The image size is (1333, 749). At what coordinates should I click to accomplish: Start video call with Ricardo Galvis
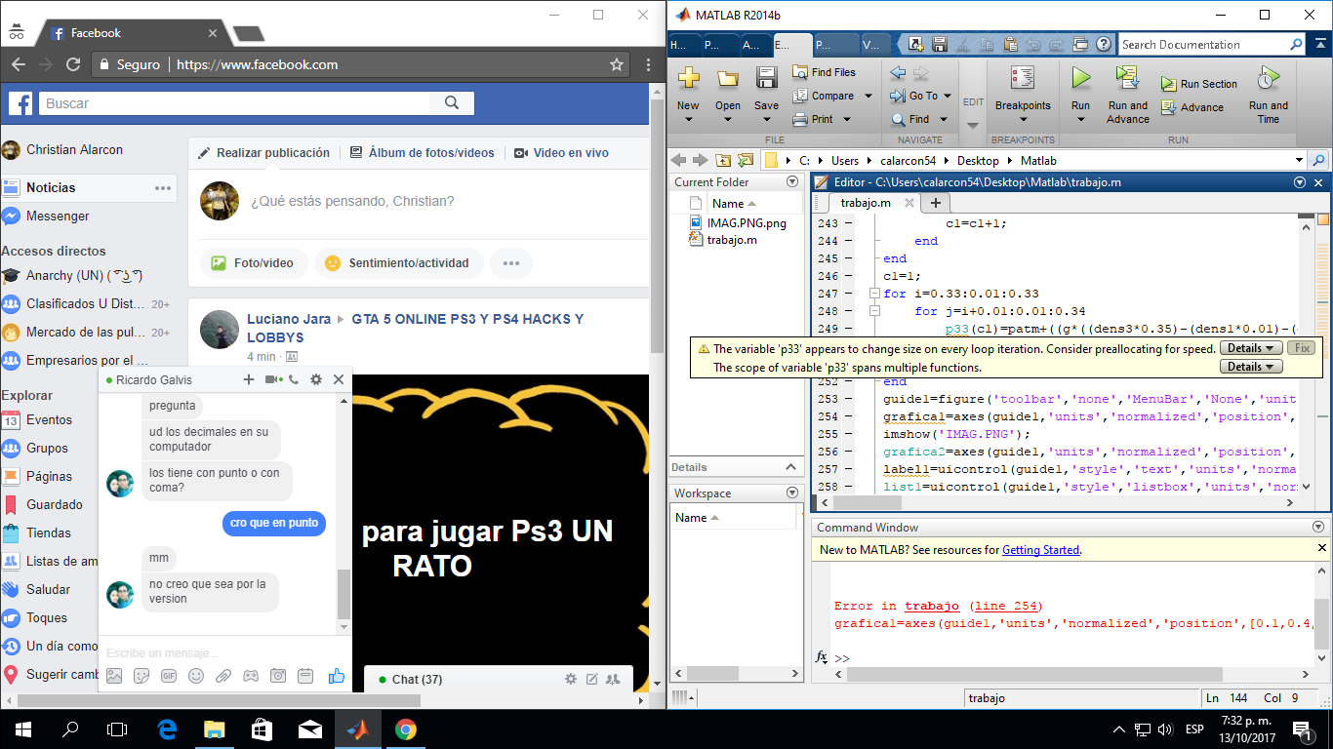tap(273, 379)
